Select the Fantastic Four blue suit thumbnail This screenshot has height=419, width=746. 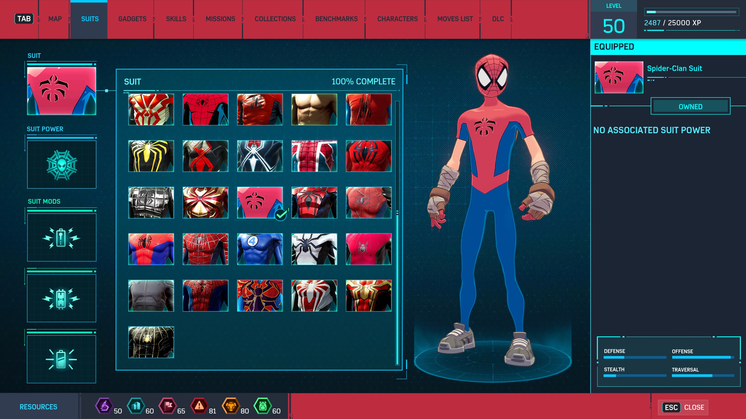[260, 249]
